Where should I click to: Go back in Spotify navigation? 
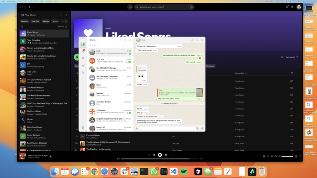click(x=29, y=7)
